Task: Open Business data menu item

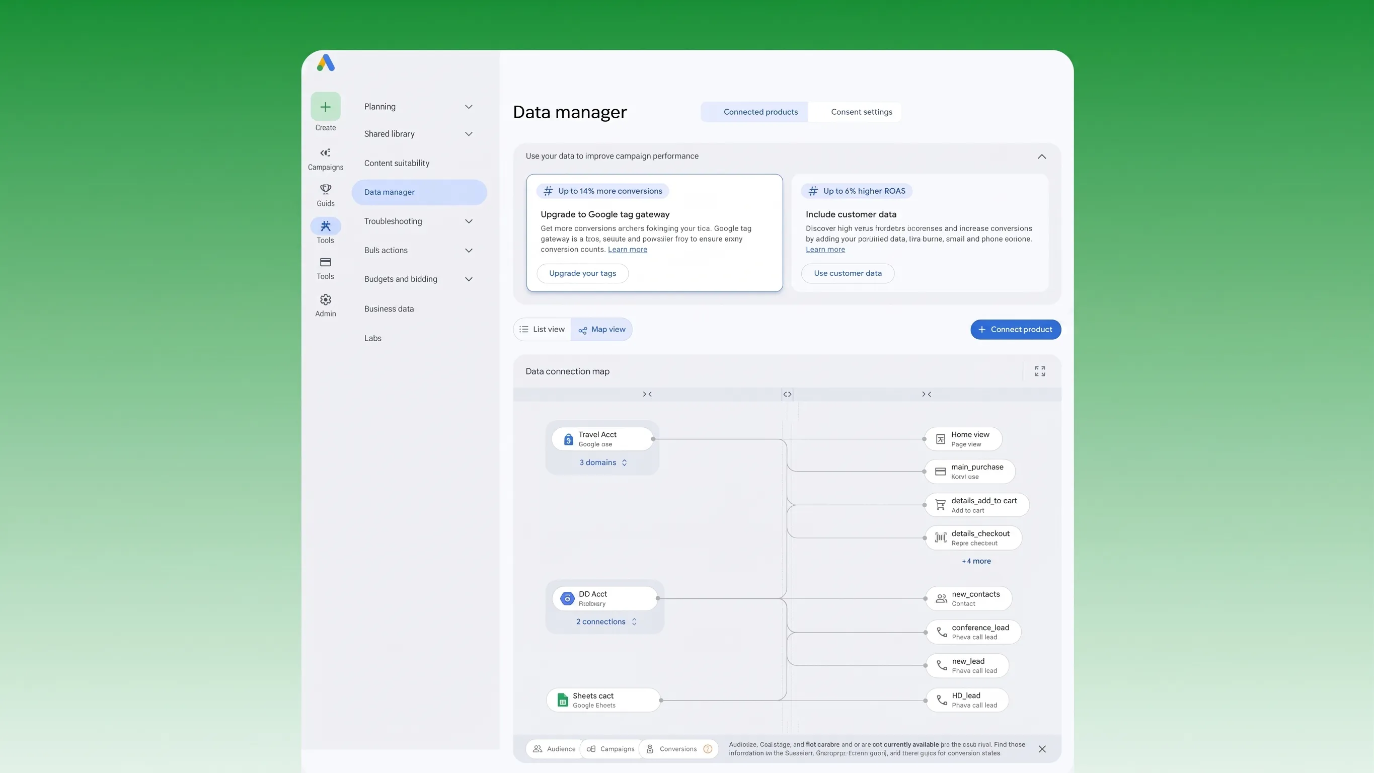Action: click(x=389, y=309)
